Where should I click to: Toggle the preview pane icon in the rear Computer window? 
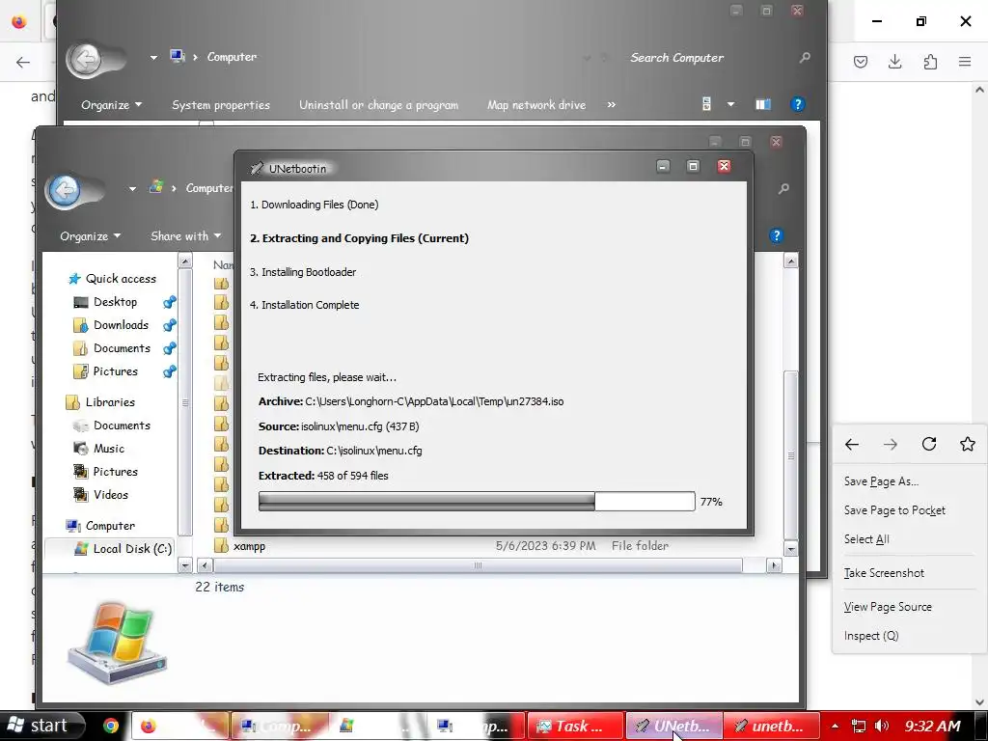click(763, 104)
